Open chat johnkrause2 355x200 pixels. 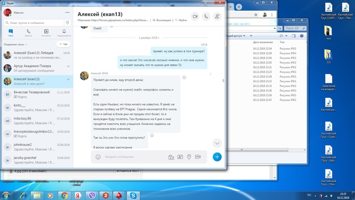click(x=38, y=147)
